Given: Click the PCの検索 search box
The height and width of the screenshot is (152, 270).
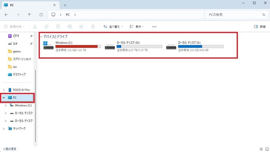Looking at the screenshot, I should tap(234, 15).
